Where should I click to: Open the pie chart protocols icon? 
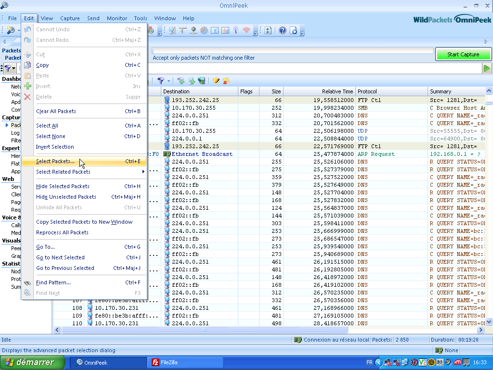[x=204, y=30]
